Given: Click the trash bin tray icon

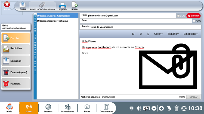Looking at the screenshot, I should (177, 108).
